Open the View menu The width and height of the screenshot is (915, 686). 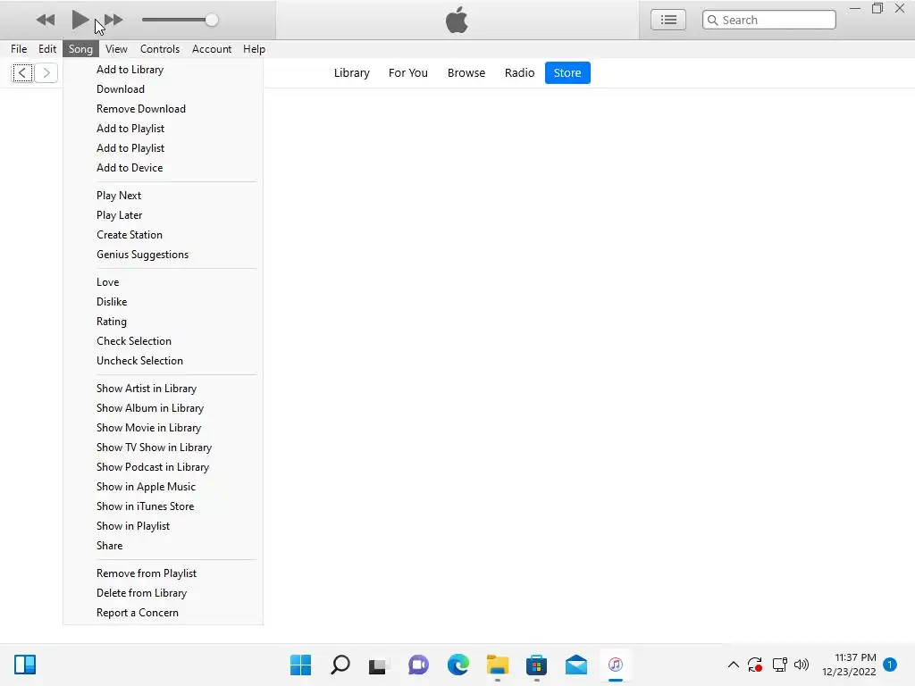(116, 49)
